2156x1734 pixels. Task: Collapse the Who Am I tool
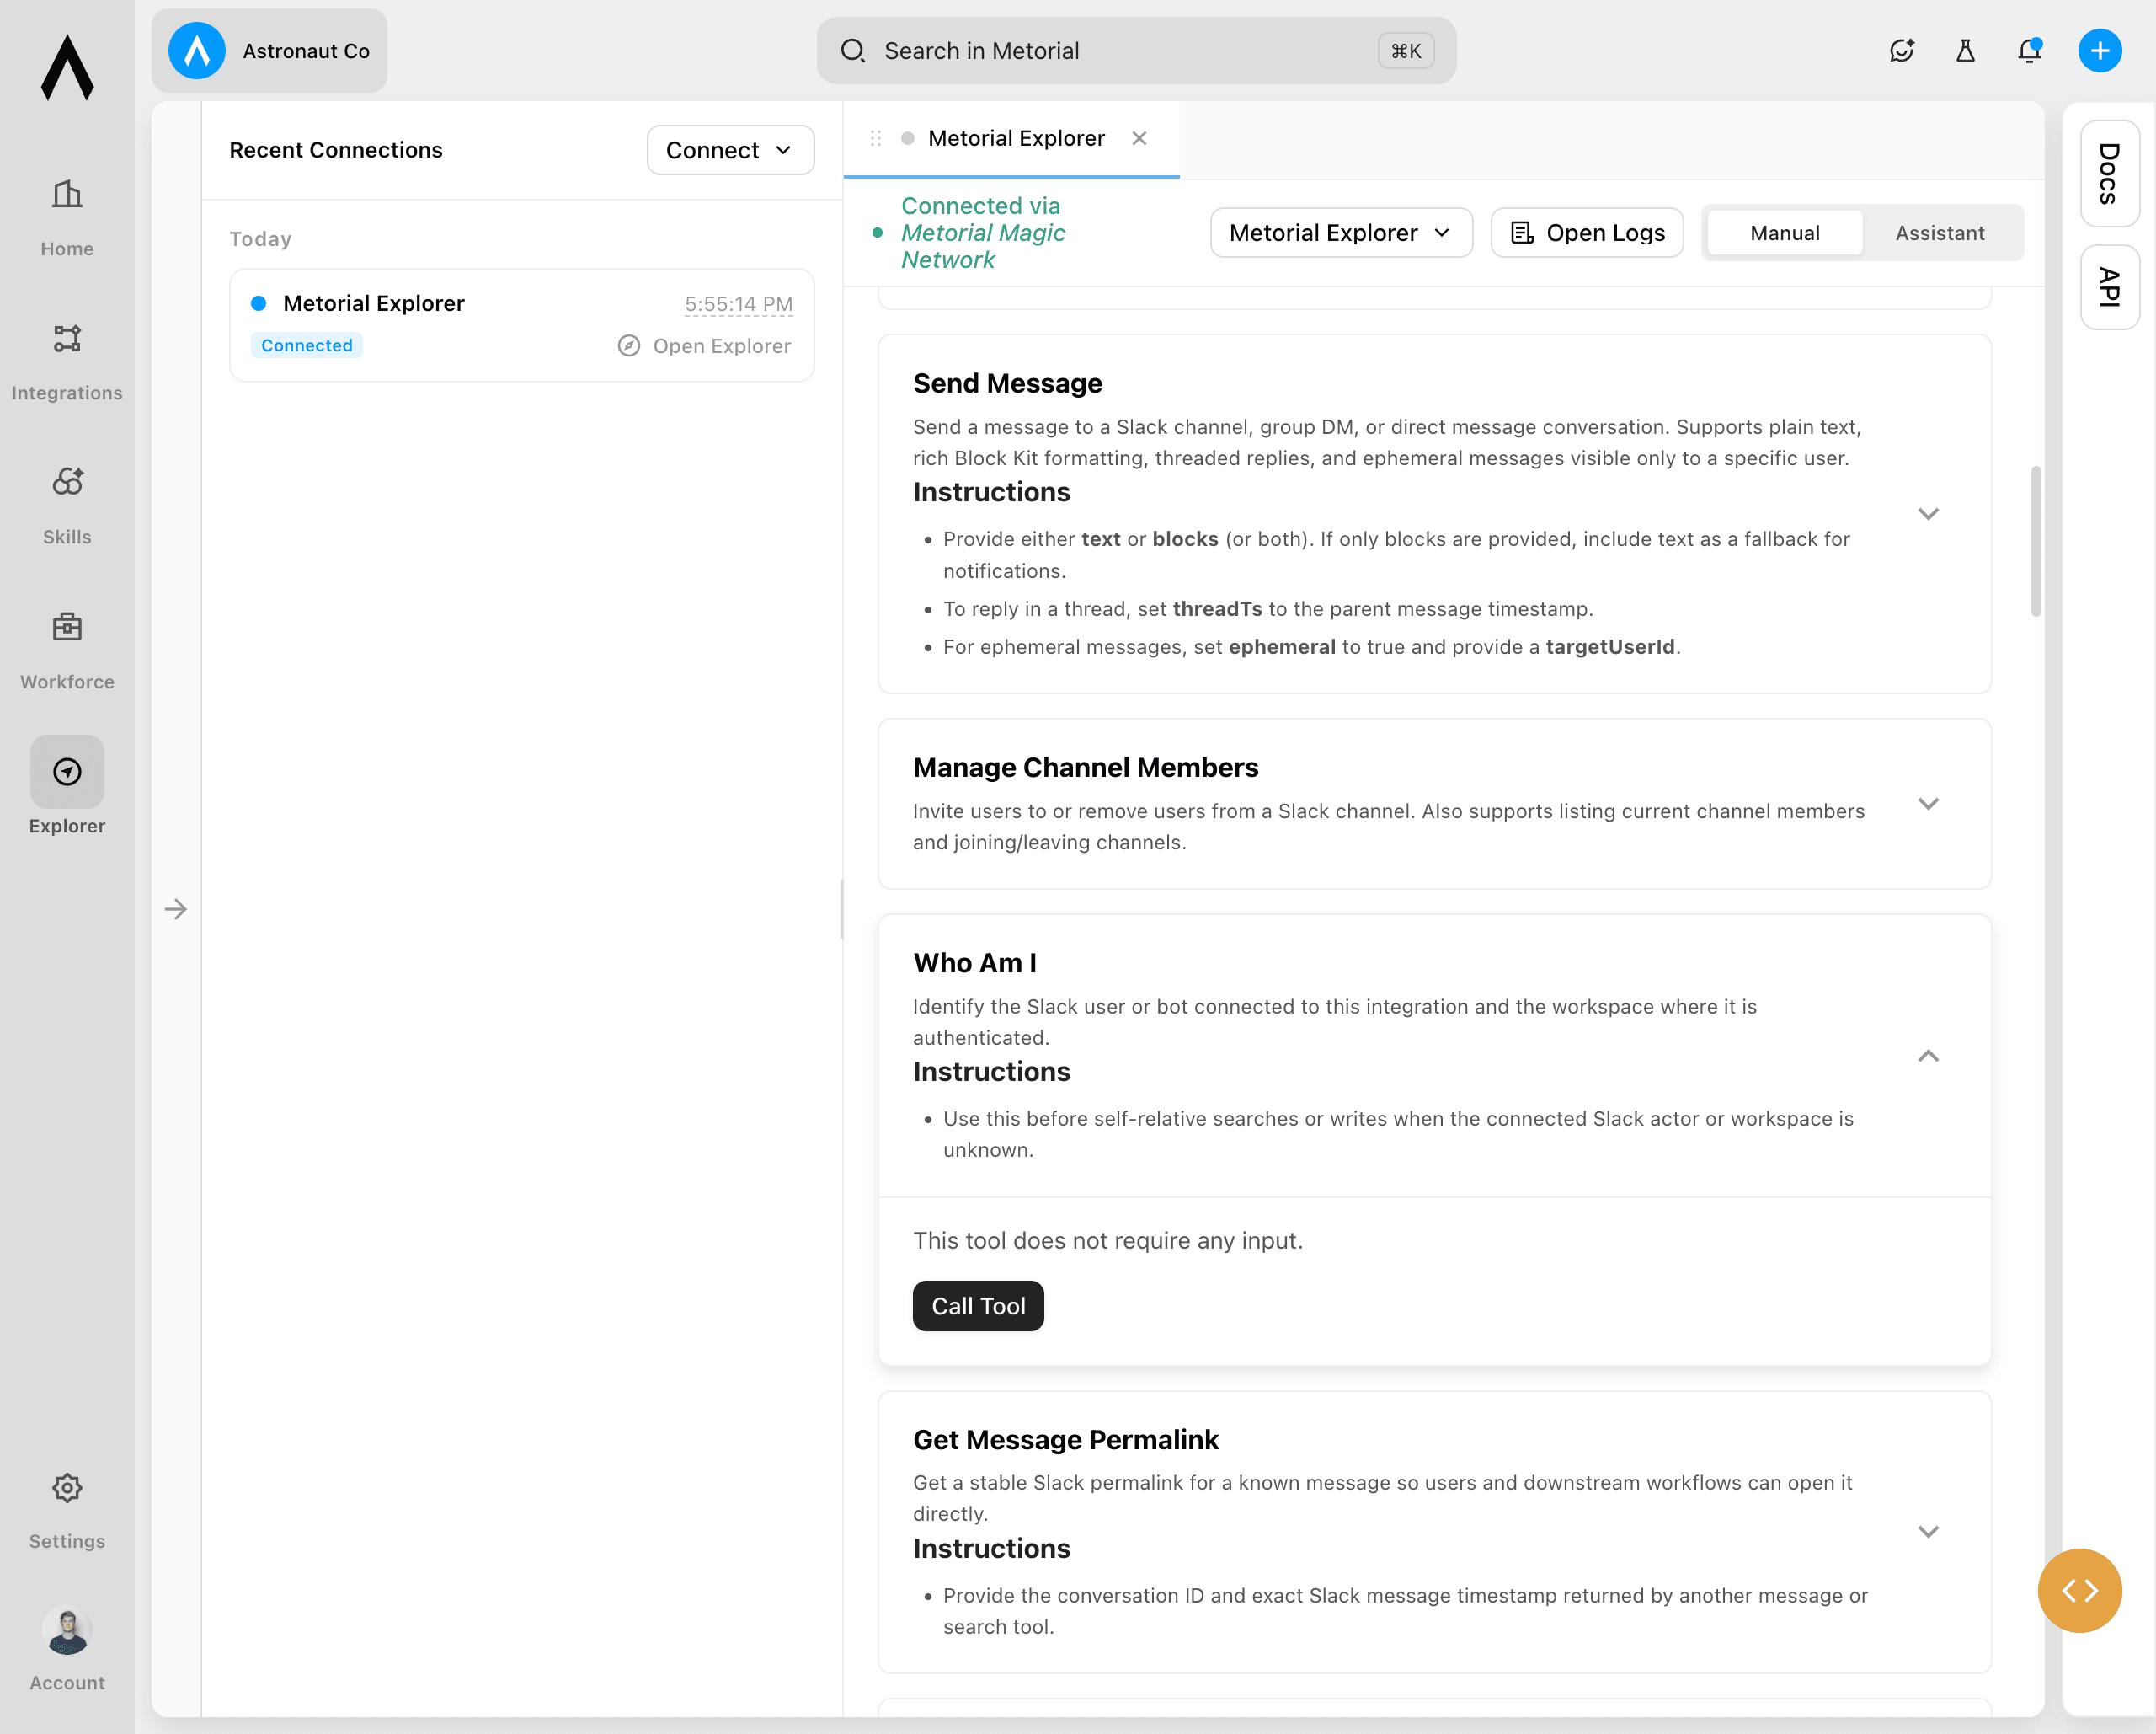click(1928, 1056)
